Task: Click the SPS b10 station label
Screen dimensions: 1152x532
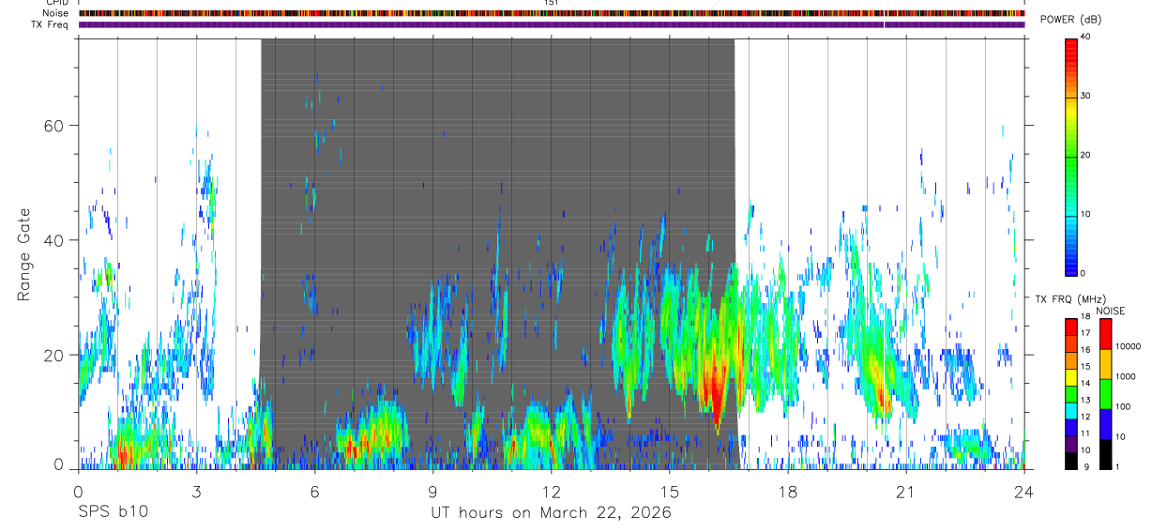Action: click(x=113, y=513)
